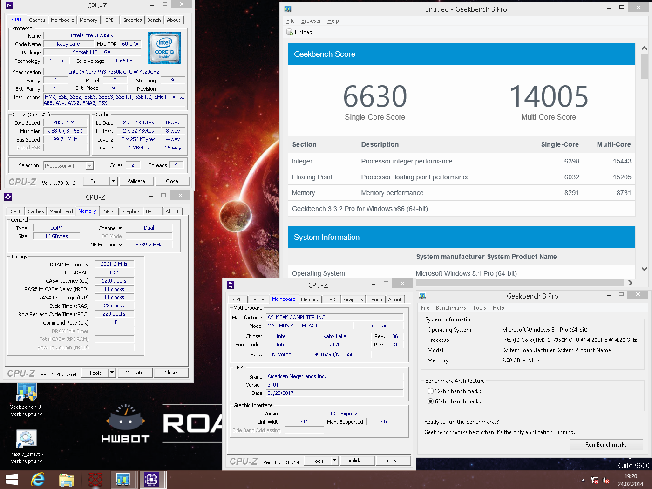Open Geekbench 3 Verknüpfung desktop shortcut

coord(27,400)
